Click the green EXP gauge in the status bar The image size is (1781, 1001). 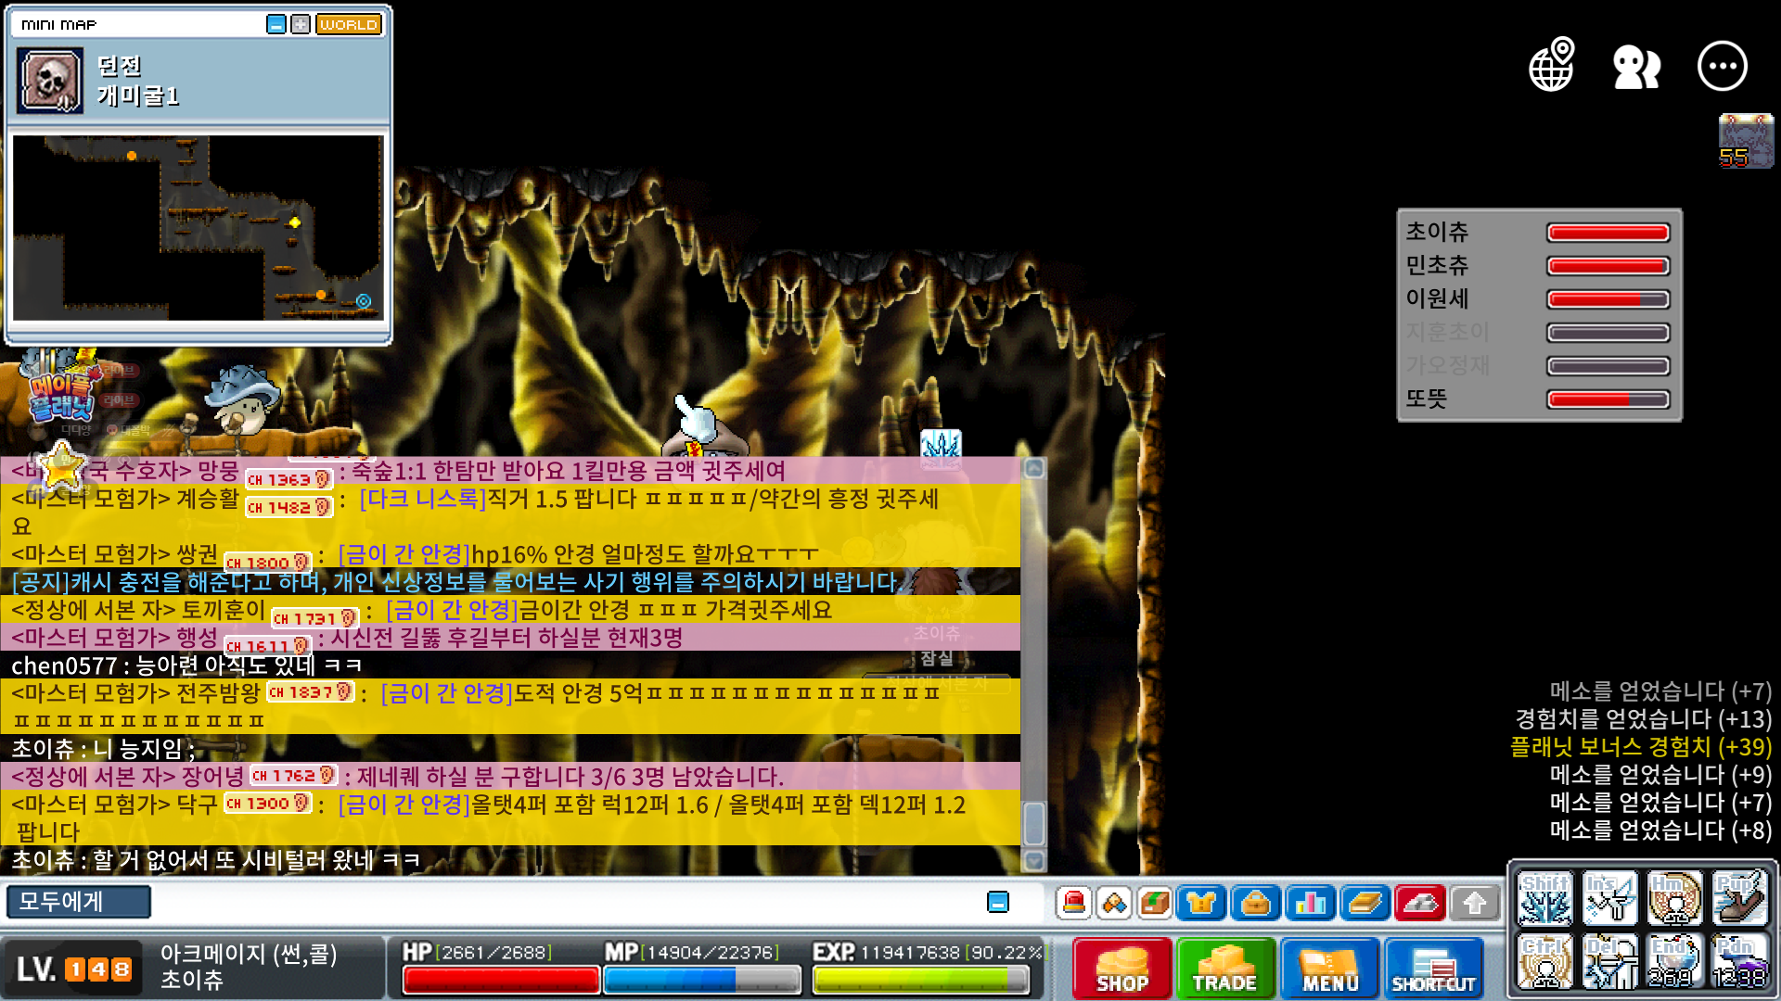tap(921, 980)
